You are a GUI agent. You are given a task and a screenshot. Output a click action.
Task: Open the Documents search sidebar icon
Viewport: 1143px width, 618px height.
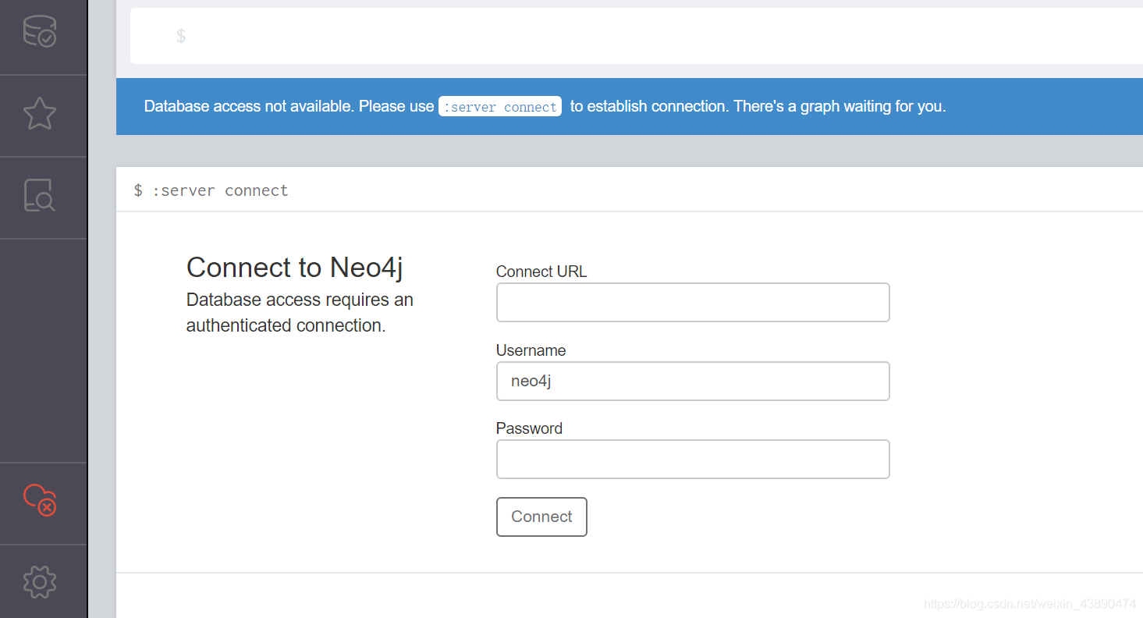coord(40,196)
